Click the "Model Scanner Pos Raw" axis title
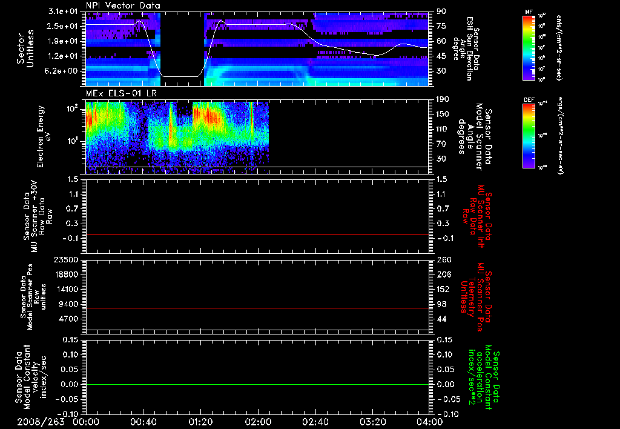The height and width of the screenshot is (429, 620). (33, 297)
